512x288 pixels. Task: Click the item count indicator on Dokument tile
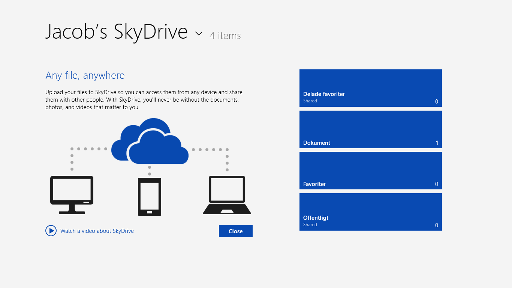pos(436,142)
